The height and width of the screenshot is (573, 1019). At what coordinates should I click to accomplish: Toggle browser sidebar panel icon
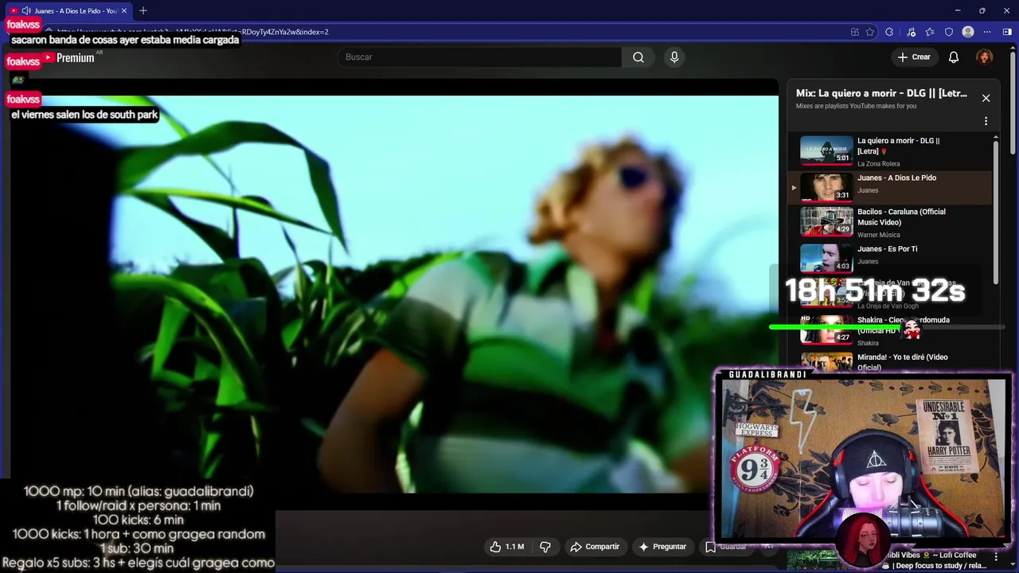[x=1007, y=32]
